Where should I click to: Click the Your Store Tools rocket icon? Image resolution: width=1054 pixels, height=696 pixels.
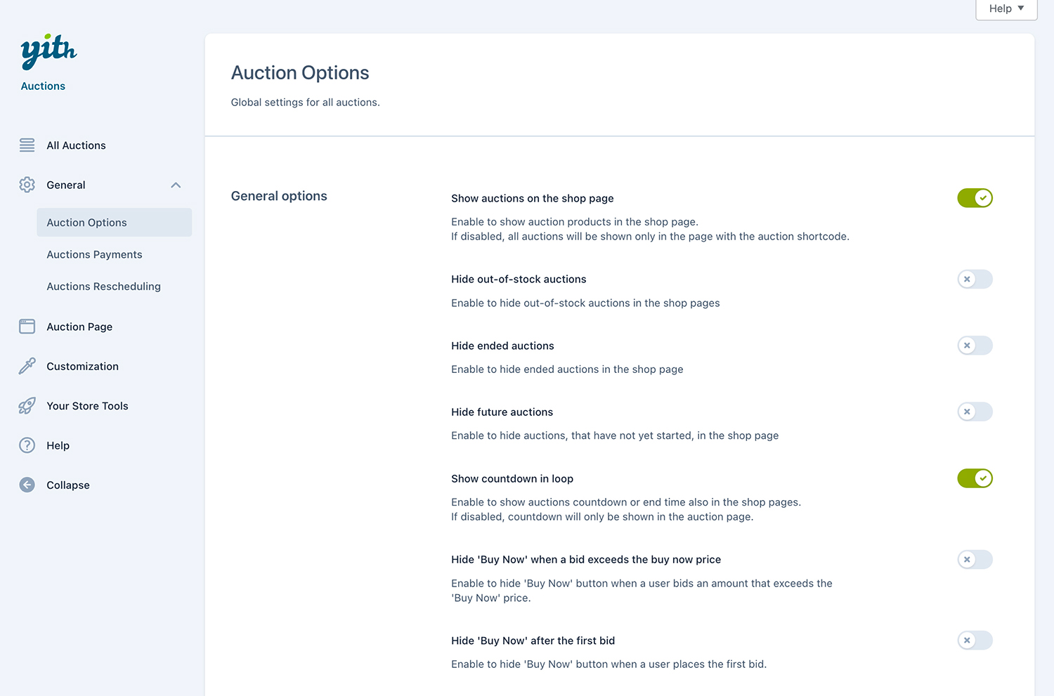point(27,406)
